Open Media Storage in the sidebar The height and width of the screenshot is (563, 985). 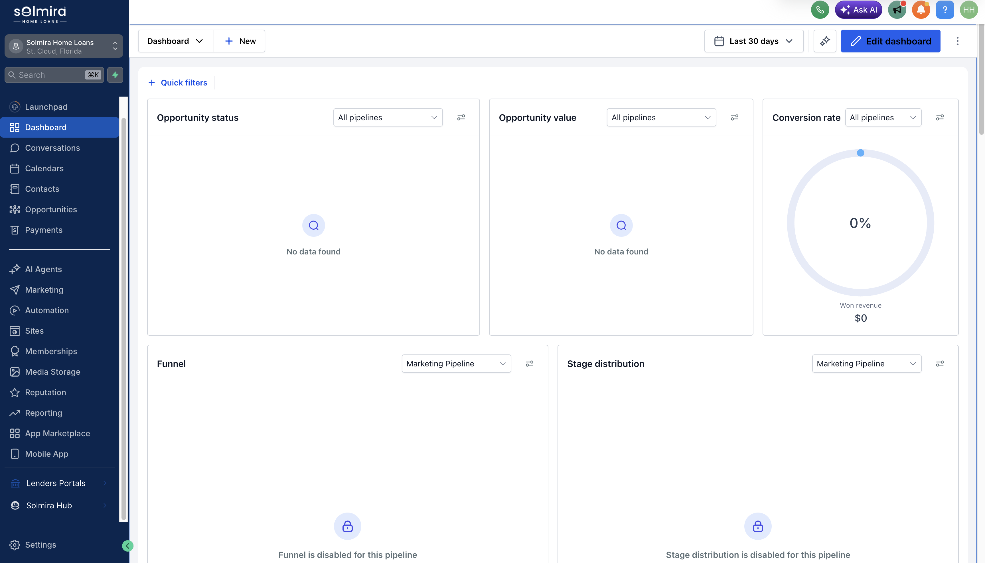[x=60, y=372]
